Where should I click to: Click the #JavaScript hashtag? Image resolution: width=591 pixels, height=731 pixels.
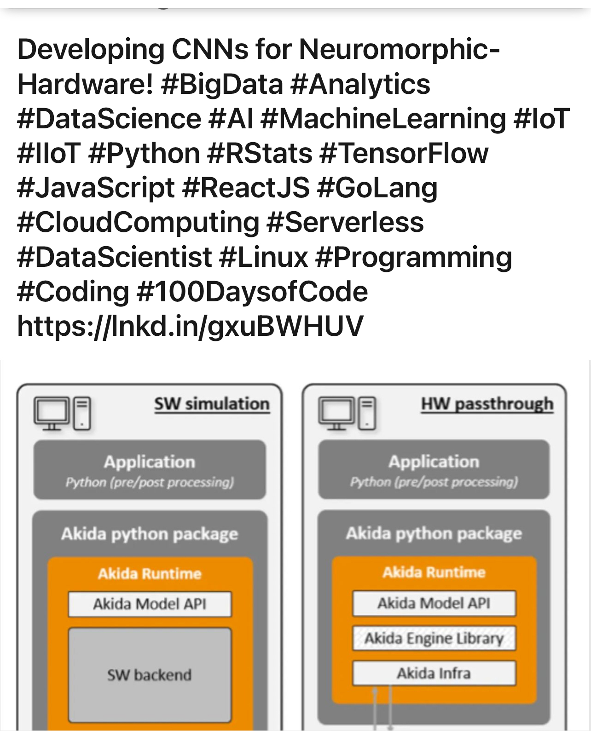[x=96, y=188]
